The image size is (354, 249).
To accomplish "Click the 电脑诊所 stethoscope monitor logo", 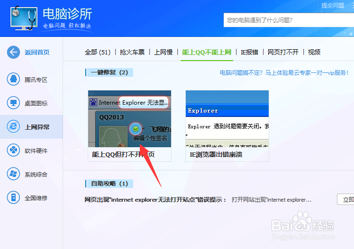I will (x=24, y=18).
